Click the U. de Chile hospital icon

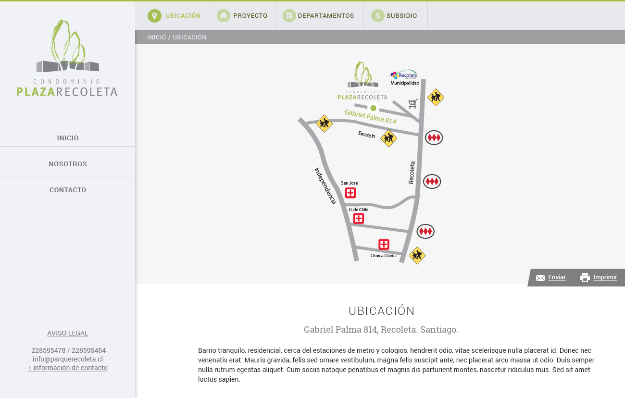(359, 218)
